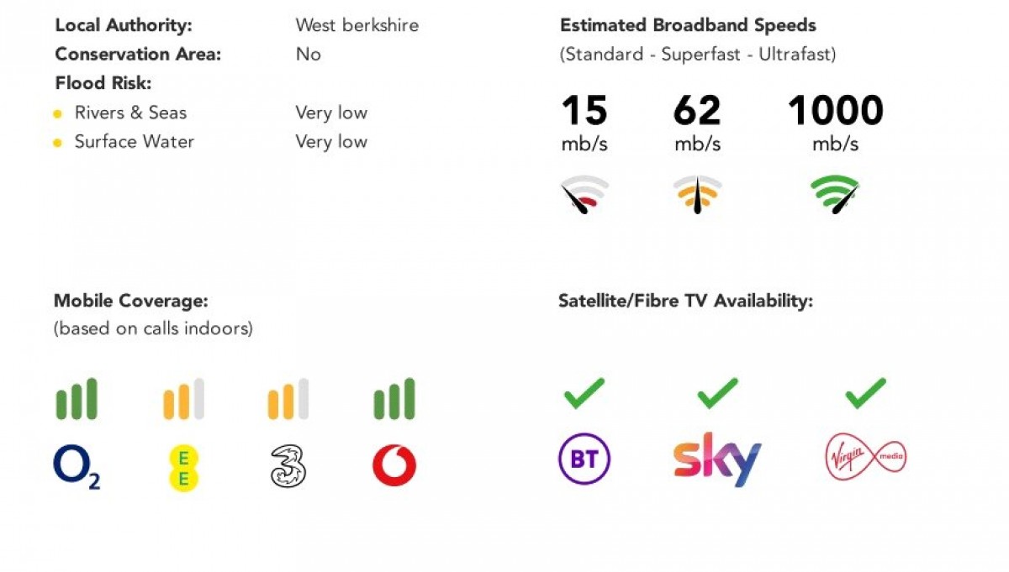
Task: Select the Sky logo
Action: (x=717, y=459)
